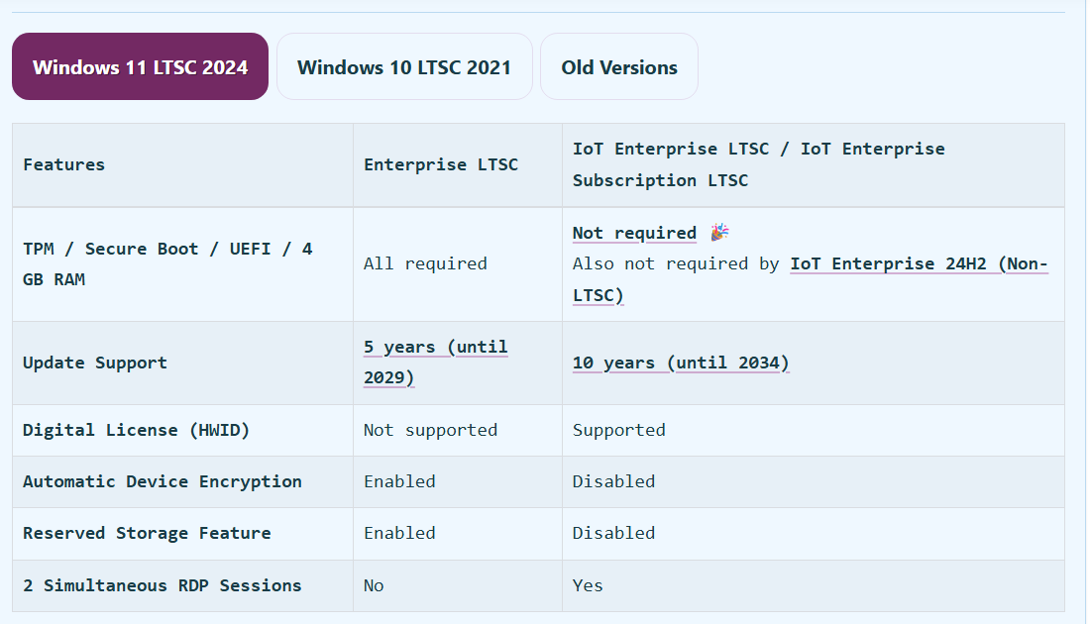Click "2 Simultaneous RDP Sessions" row label
The height and width of the screenshot is (624, 1090).
coord(162,585)
